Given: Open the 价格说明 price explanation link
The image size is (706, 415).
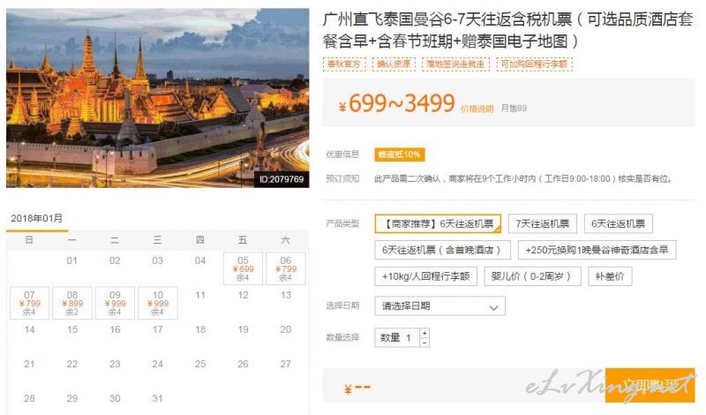Looking at the screenshot, I should click(477, 109).
